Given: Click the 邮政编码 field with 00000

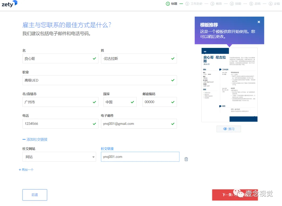Looking at the screenshot, I should [x=160, y=102].
